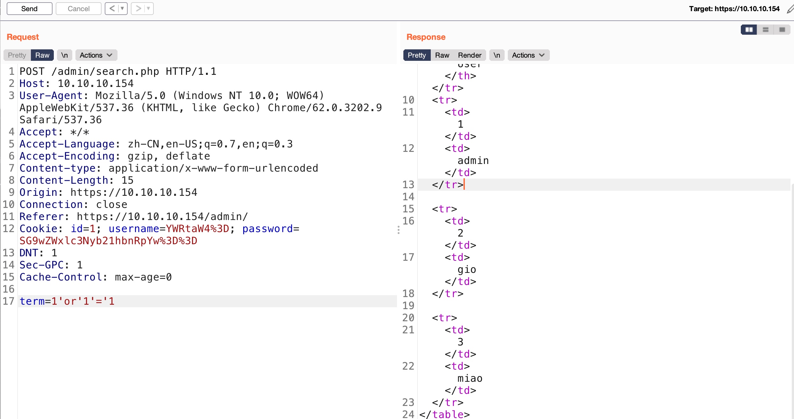Viewport: 794px width, 419px height.
Task: Select the combined tabs layout icon
Action: coord(782,30)
